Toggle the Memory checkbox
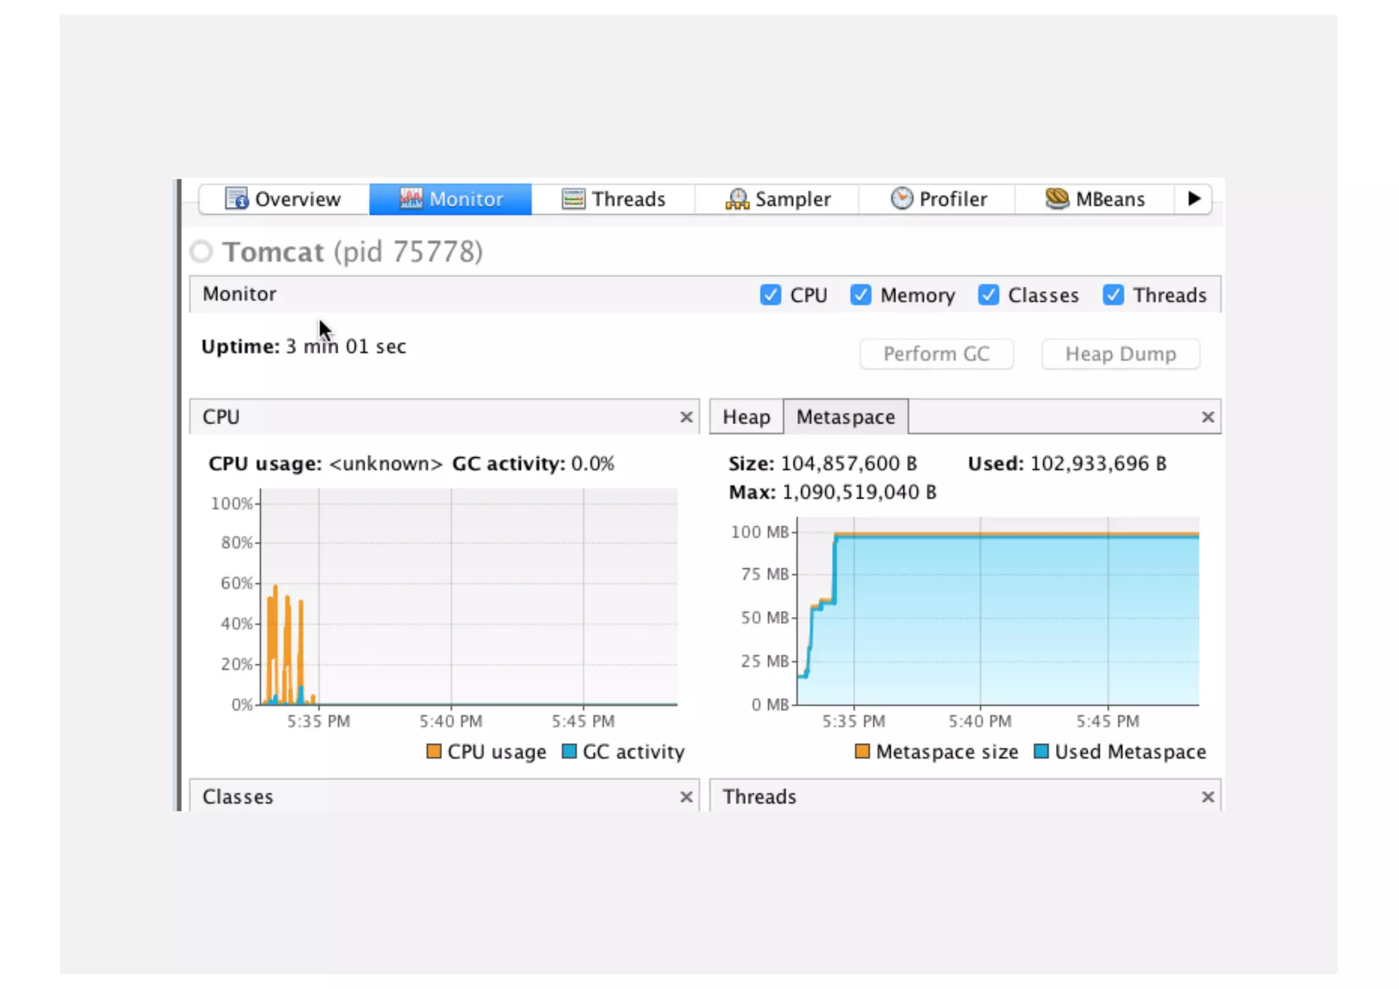This screenshot has height=989, width=1399. [861, 295]
